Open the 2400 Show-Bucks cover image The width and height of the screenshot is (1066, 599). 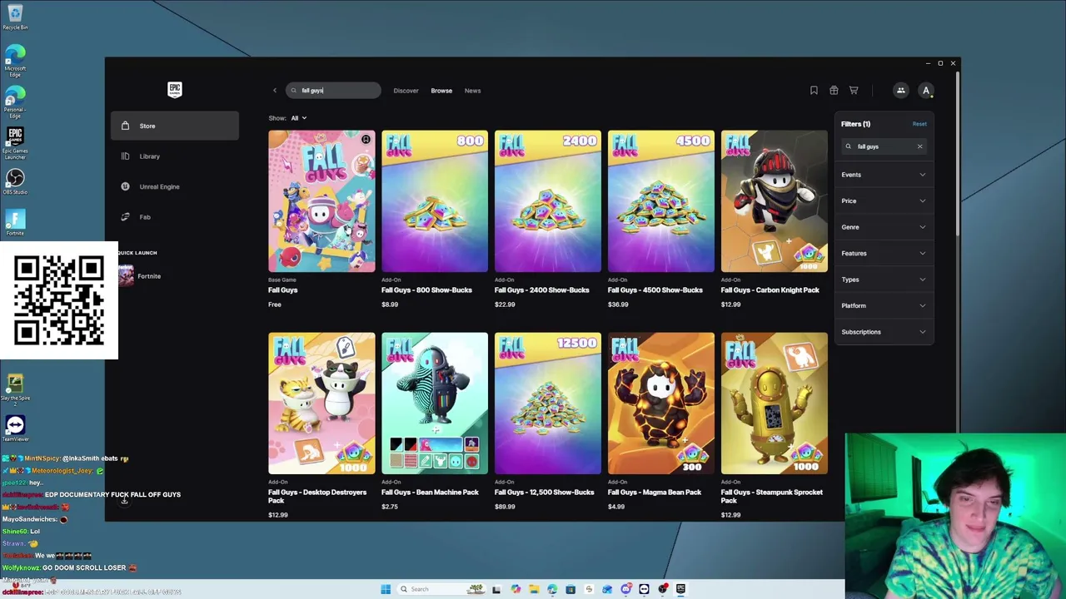tap(548, 201)
